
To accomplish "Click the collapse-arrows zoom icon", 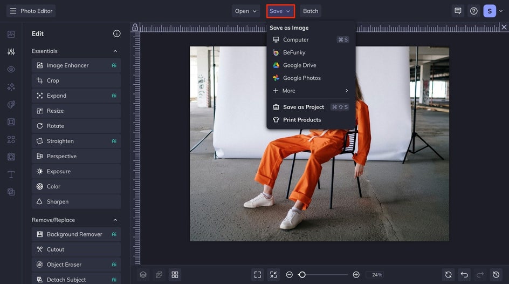I will [274, 275].
